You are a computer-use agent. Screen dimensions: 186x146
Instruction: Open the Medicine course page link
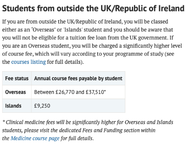[35, 138]
